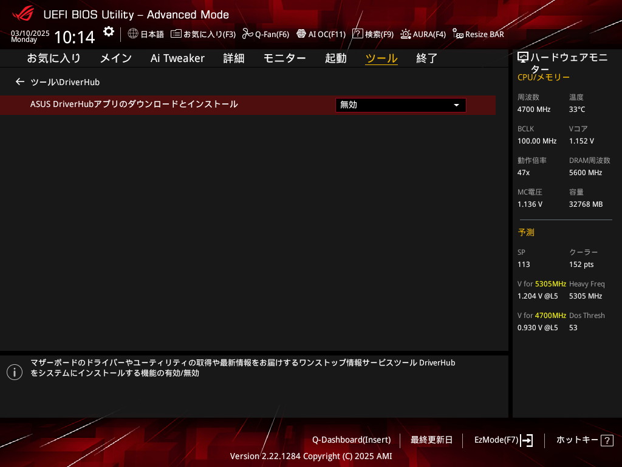This screenshot has height=467, width=622.
Task: Open the 終了 tab
Action: click(427, 58)
